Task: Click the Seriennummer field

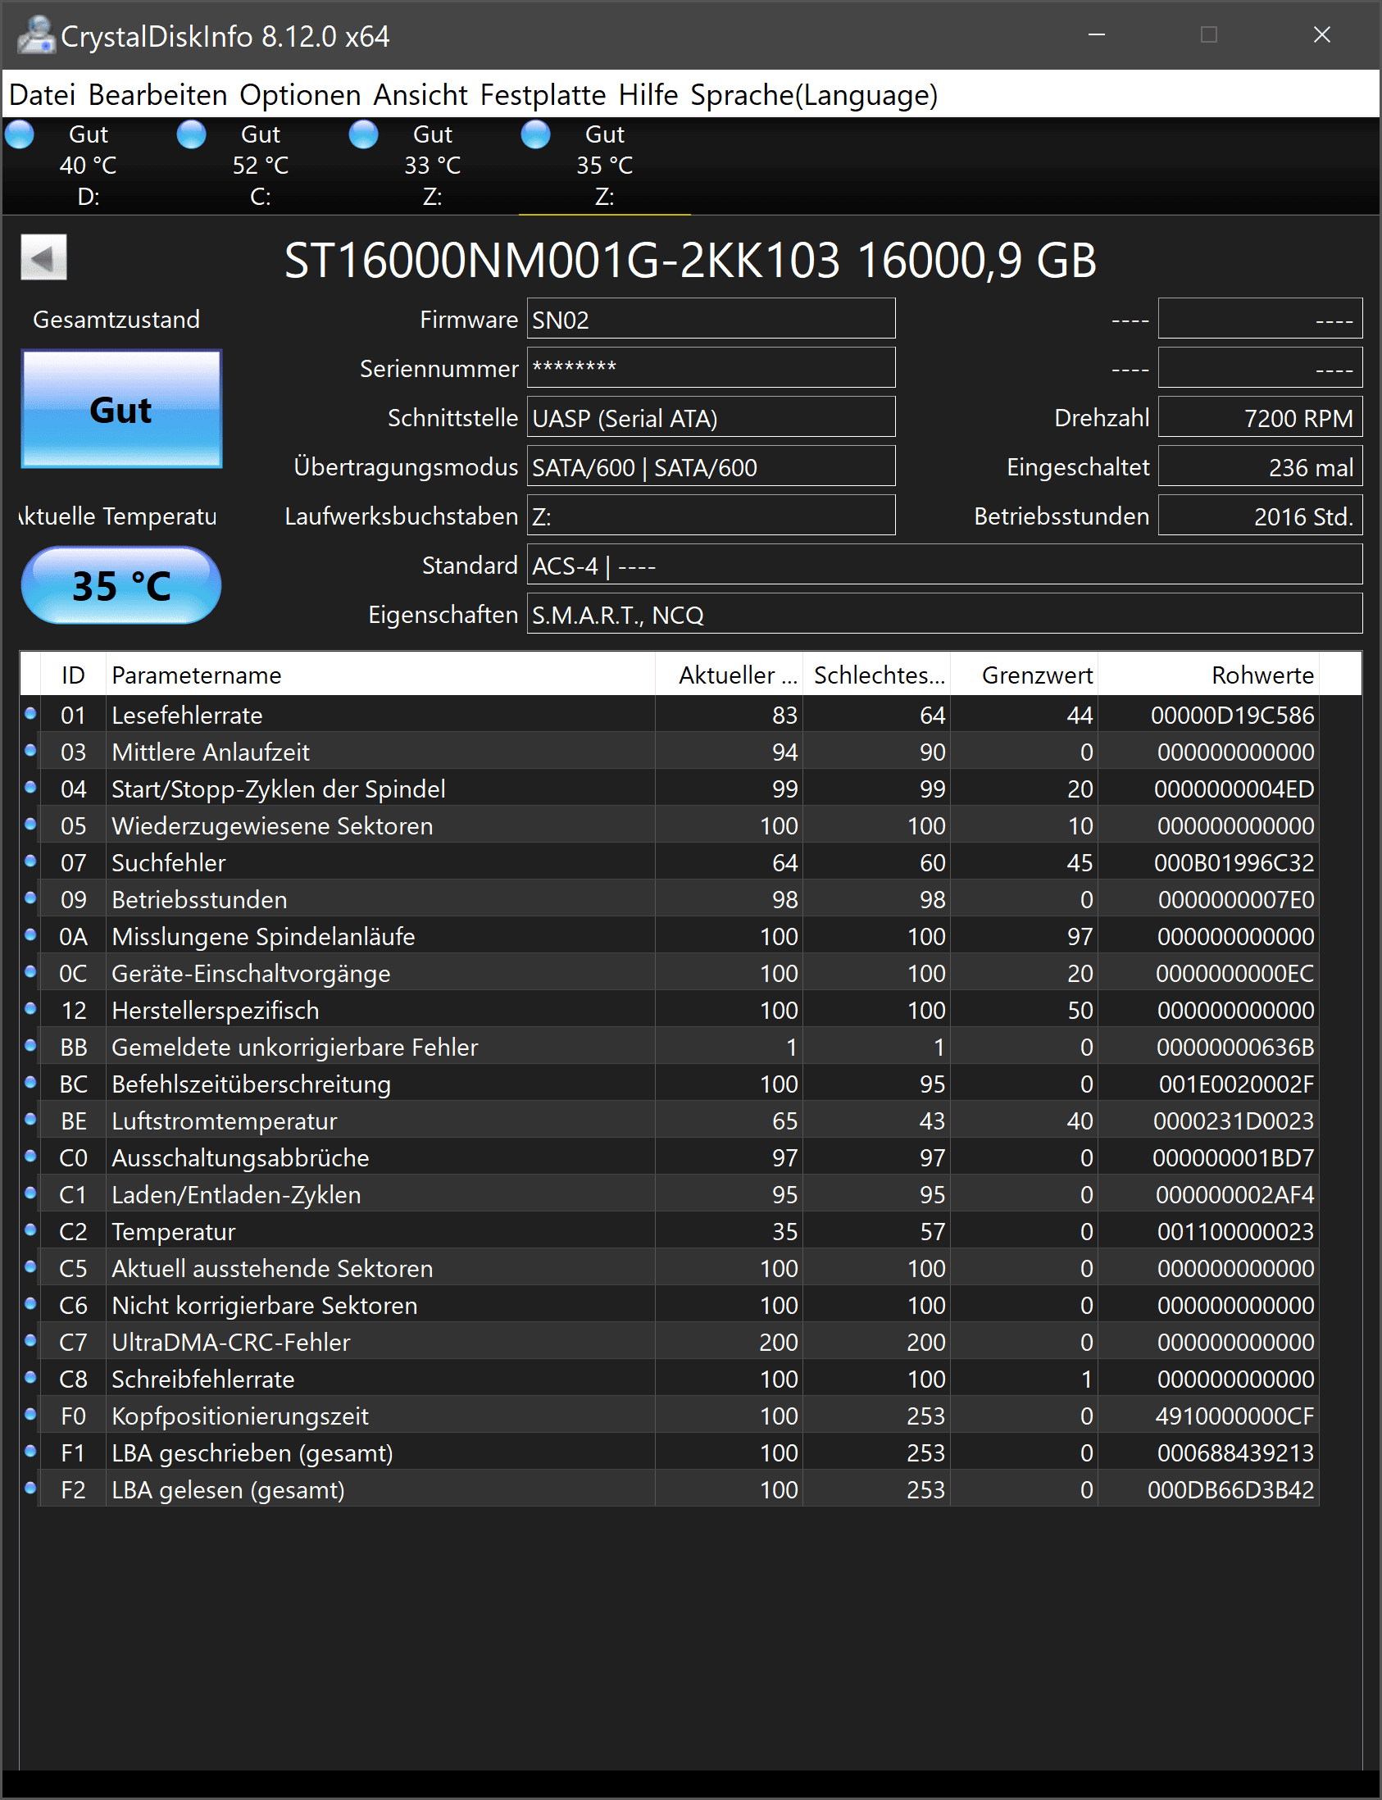Action: pos(711,368)
